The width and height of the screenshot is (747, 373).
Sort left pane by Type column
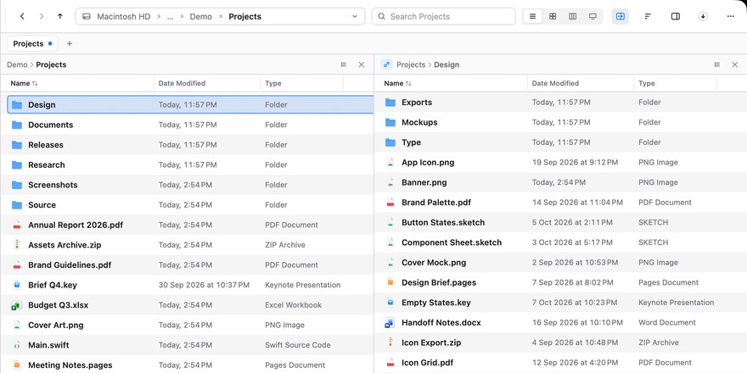click(301, 83)
